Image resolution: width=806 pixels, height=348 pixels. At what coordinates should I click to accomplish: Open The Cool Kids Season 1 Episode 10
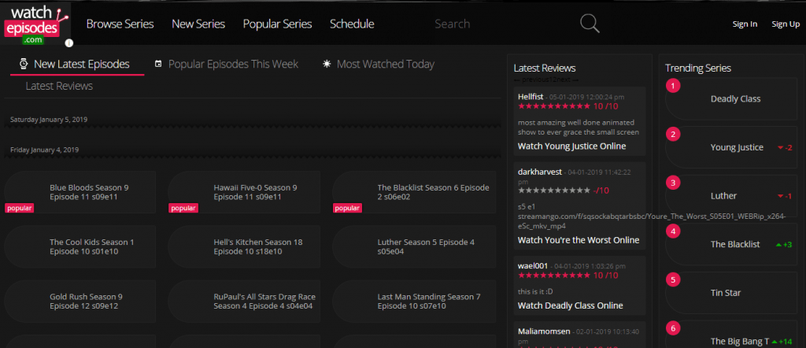(x=80, y=246)
